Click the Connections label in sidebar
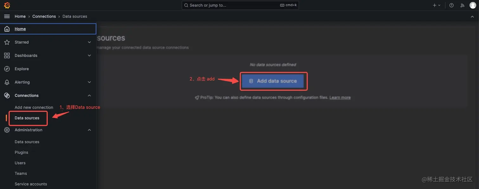Screen dimensions: 479x189 pyautogui.click(x=27, y=95)
